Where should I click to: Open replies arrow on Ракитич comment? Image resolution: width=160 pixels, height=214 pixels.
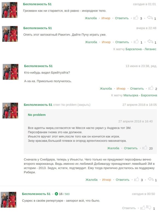pyautogui.click(x=150, y=42)
